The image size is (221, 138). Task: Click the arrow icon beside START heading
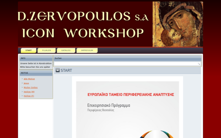coord(57,70)
